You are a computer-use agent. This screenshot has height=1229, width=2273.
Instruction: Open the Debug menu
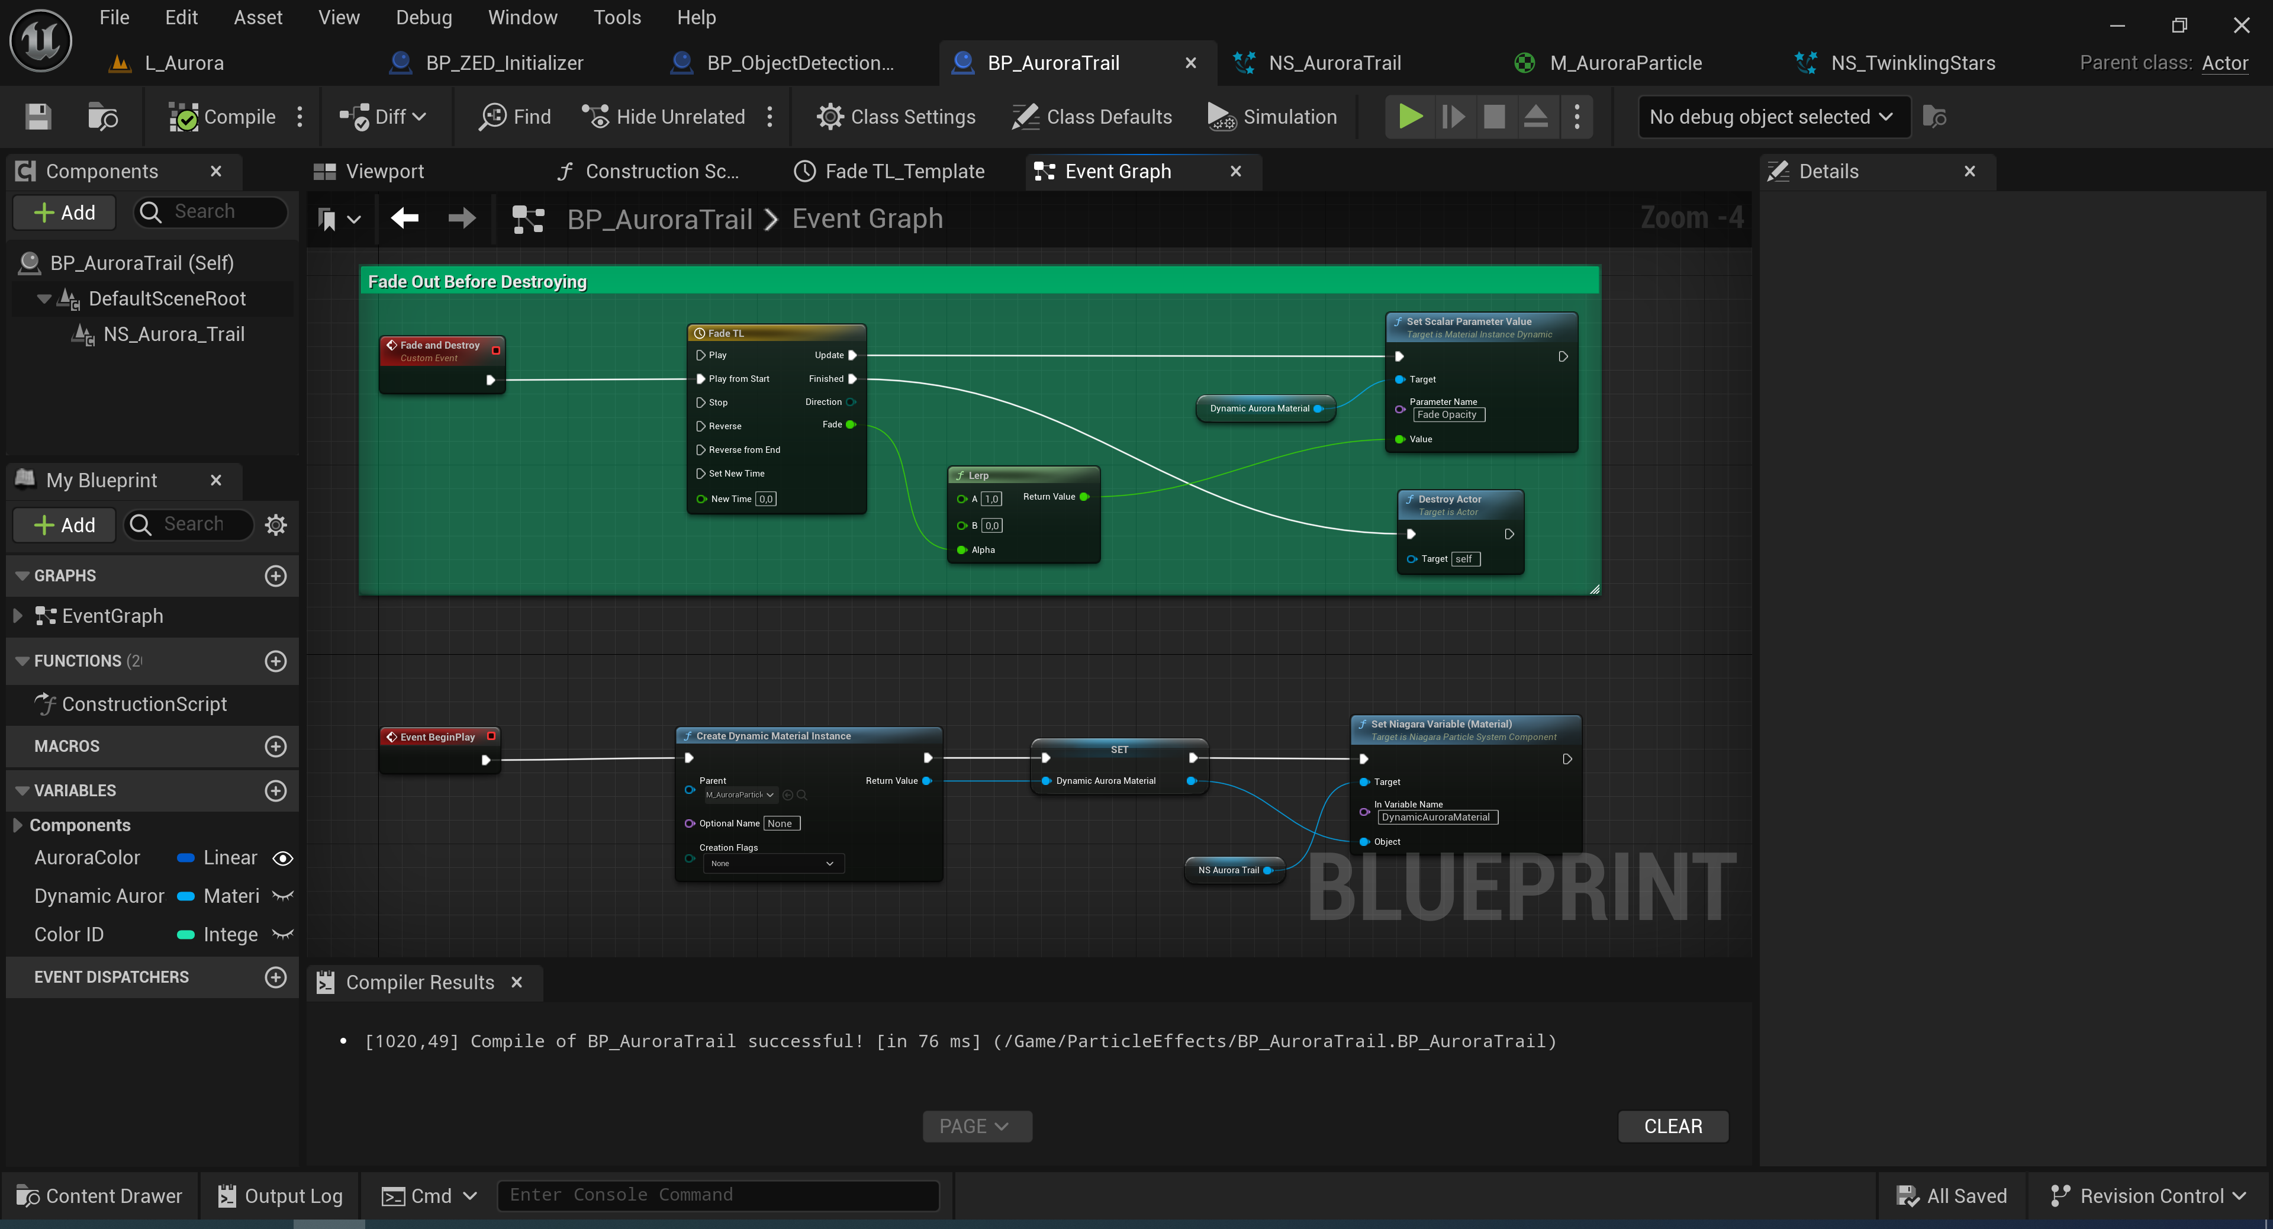[x=424, y=18]
